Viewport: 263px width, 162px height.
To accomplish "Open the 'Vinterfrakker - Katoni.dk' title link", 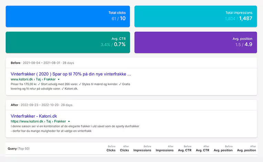I will coord(34,116).
